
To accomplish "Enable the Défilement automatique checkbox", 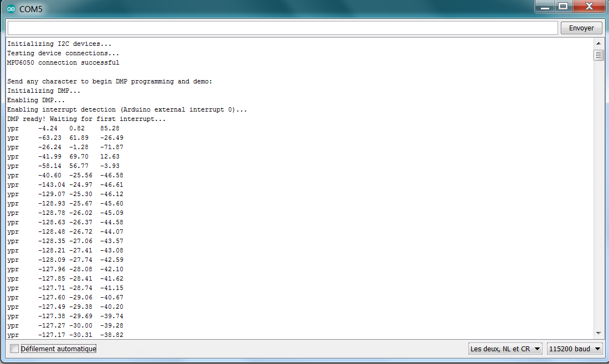I will pyautogui.click(x=14, y=349).
